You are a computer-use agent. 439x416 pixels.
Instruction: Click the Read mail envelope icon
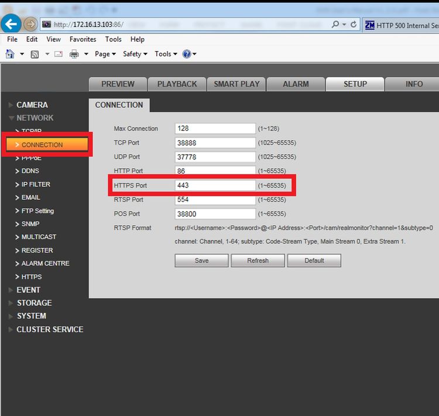pos(58,54)
